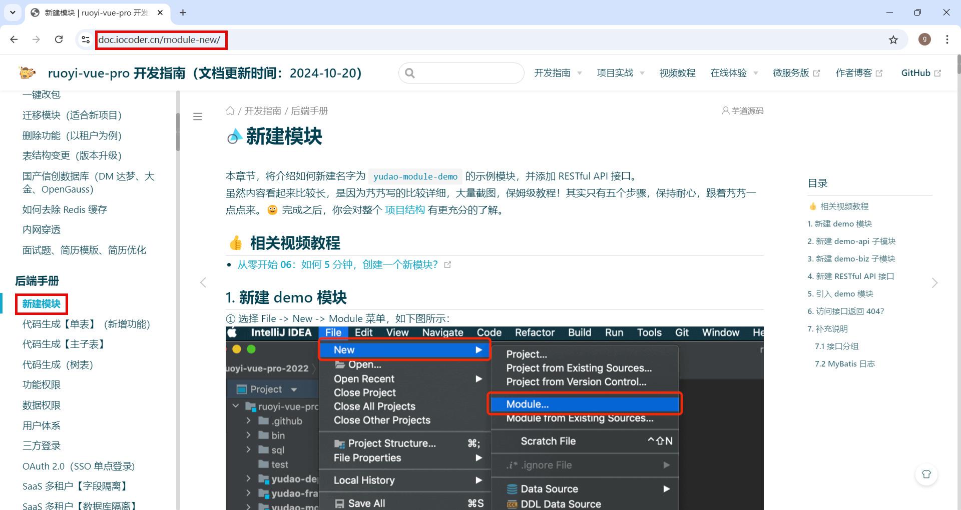The image size is (961, 510).
Task: Open site information icon in address bar
Action: [x=86, y=39]
